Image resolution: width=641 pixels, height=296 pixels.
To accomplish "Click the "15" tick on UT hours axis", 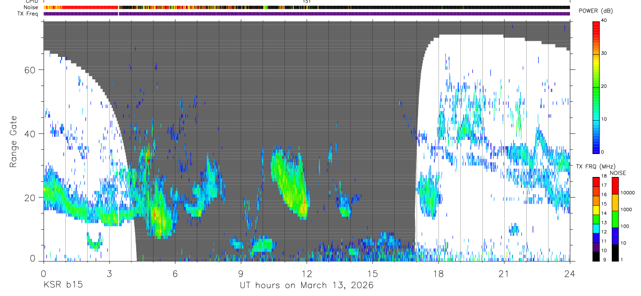I will [372, 273].
